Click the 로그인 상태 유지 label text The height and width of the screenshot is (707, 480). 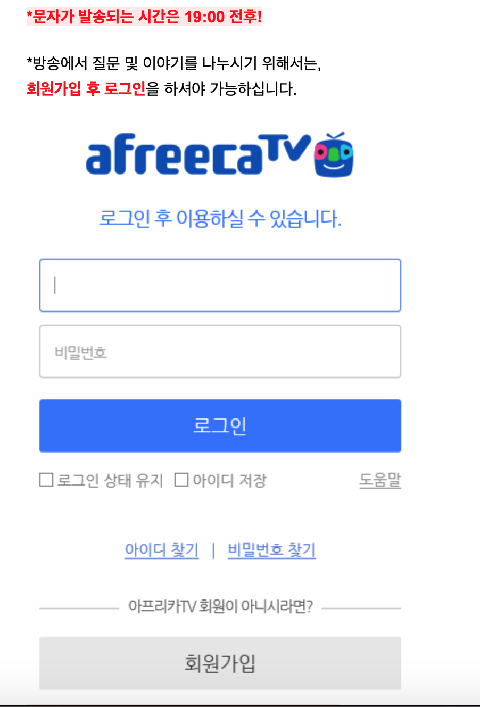pyautogui.click(x=110, y=480)
